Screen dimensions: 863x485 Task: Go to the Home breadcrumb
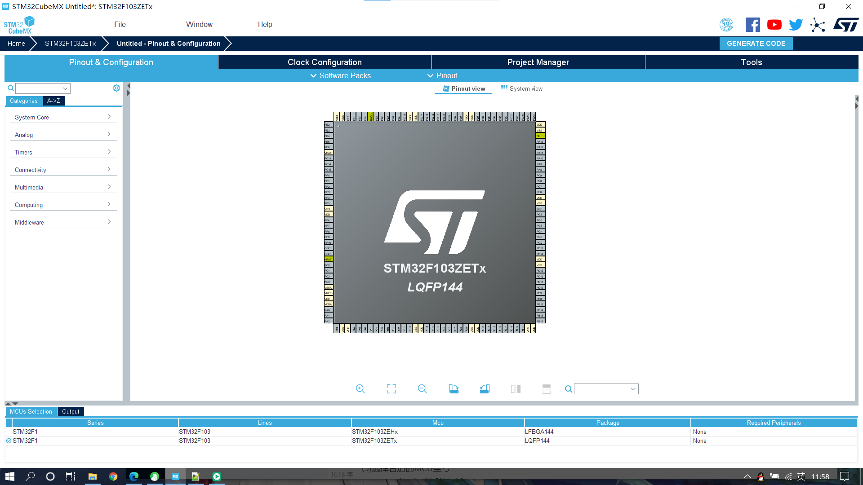click(16, 44)
